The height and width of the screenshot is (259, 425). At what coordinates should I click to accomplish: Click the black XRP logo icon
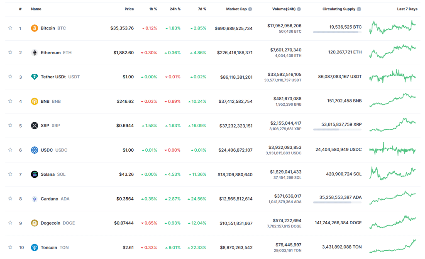tap(34, 126)
